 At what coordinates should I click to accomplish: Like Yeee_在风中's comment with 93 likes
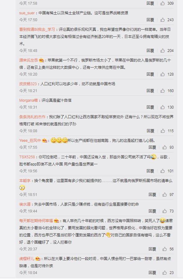(165, 147)
